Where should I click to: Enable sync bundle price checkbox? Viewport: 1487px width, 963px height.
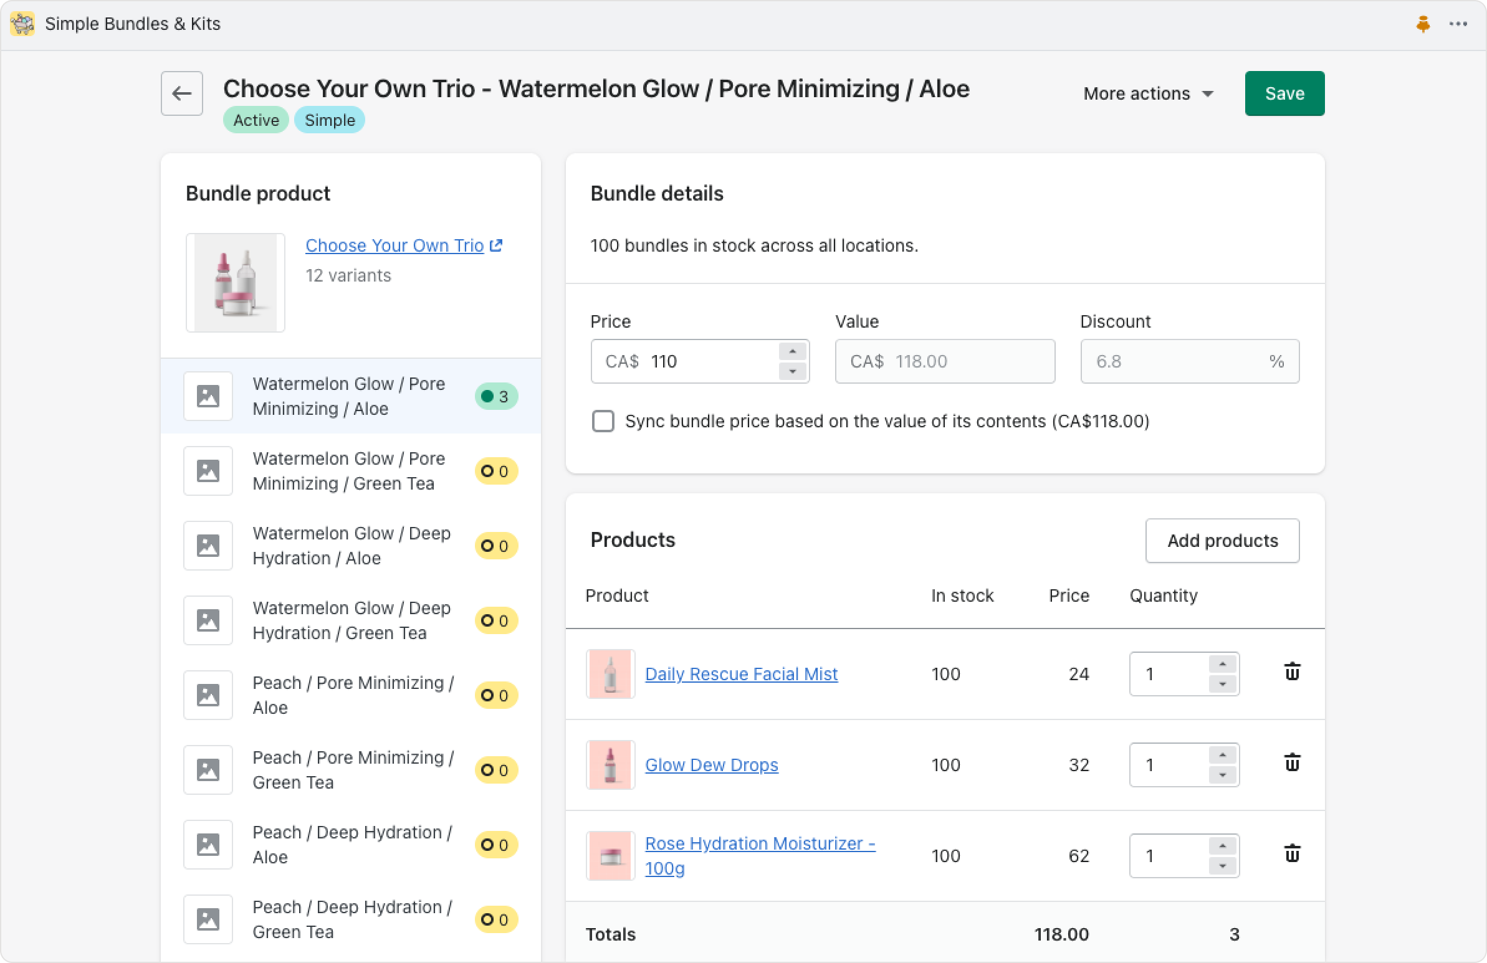pyautogui.click(x=603, y=422)
